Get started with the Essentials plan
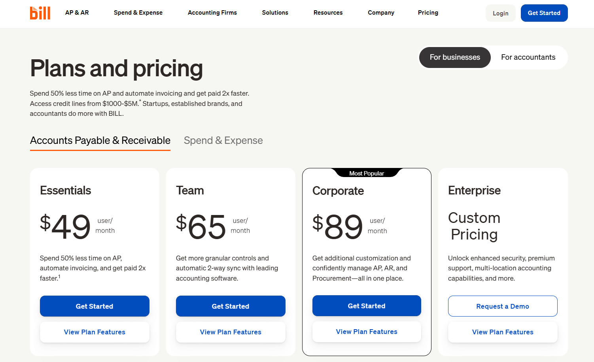 [95, 306]
